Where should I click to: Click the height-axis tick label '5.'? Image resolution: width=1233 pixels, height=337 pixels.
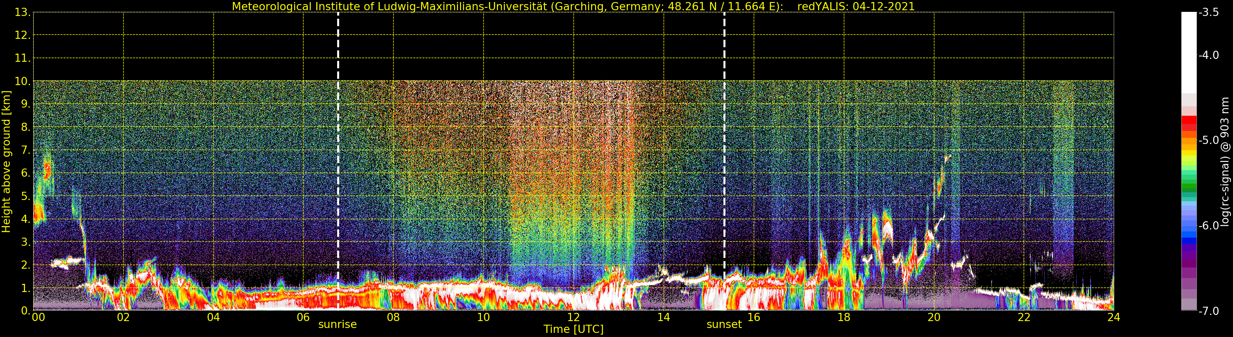pos(26,196)
